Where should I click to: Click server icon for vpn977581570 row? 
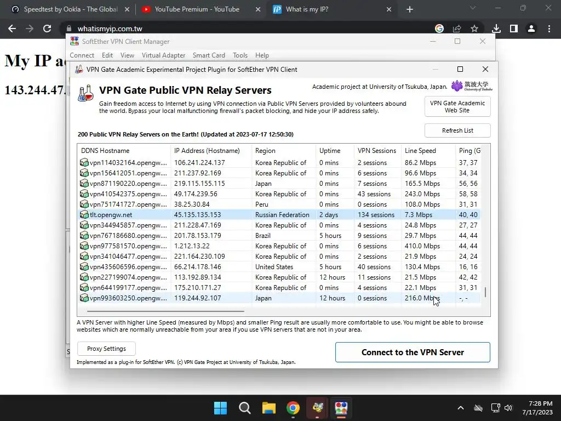pos(84,246)
